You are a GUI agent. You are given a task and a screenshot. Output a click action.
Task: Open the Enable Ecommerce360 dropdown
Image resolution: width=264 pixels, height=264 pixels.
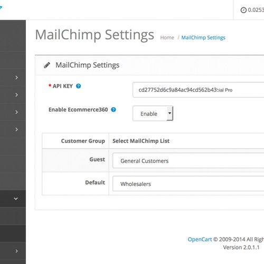pyautogui.click(x=153, y=114)
